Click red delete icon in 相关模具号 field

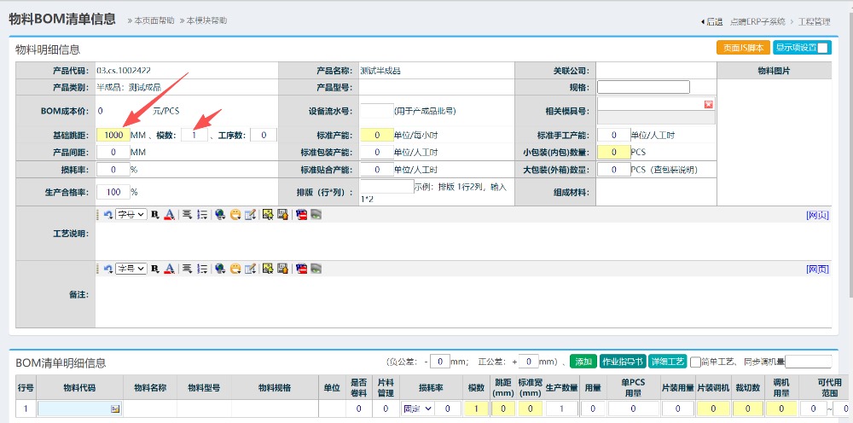pos(708,104)
